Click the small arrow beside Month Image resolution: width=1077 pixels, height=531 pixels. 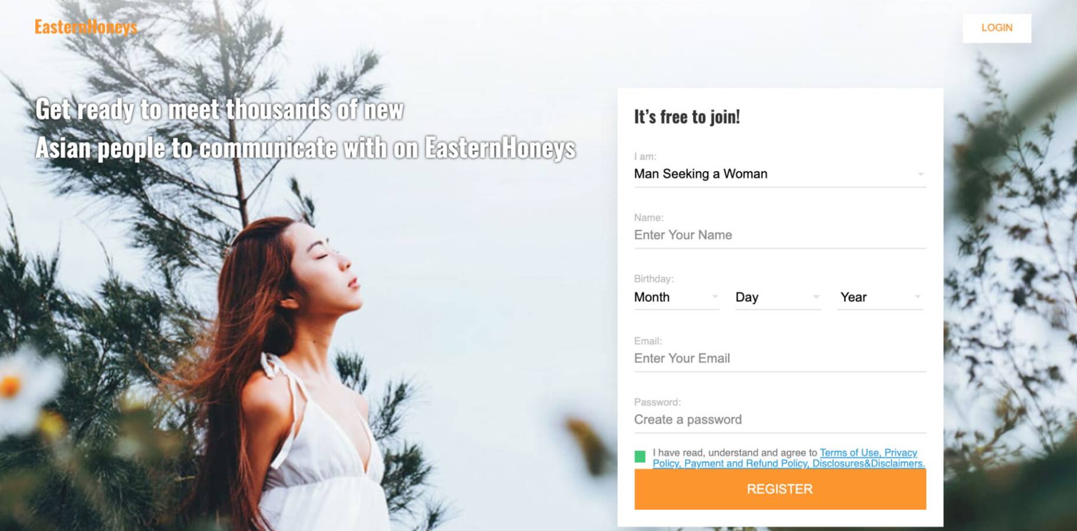714,297
